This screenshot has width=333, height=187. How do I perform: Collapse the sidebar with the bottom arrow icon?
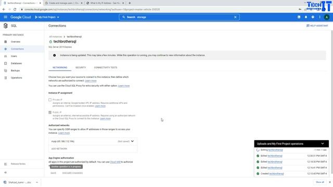pyautogui.click(x=6, y=172)
